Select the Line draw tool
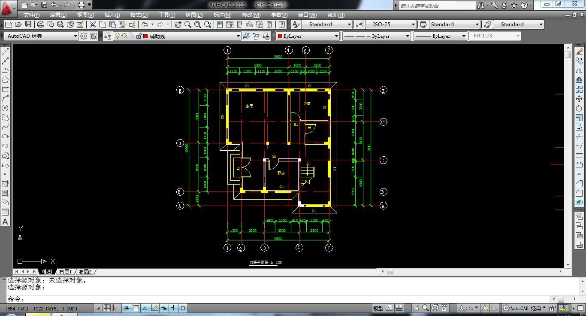Image resolution: width=586 pixels, height=316 pixels. pos(5,52)
